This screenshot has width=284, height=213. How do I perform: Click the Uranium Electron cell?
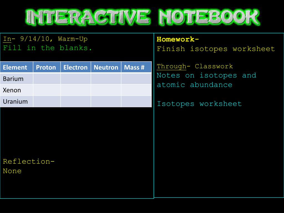[76, 102]
